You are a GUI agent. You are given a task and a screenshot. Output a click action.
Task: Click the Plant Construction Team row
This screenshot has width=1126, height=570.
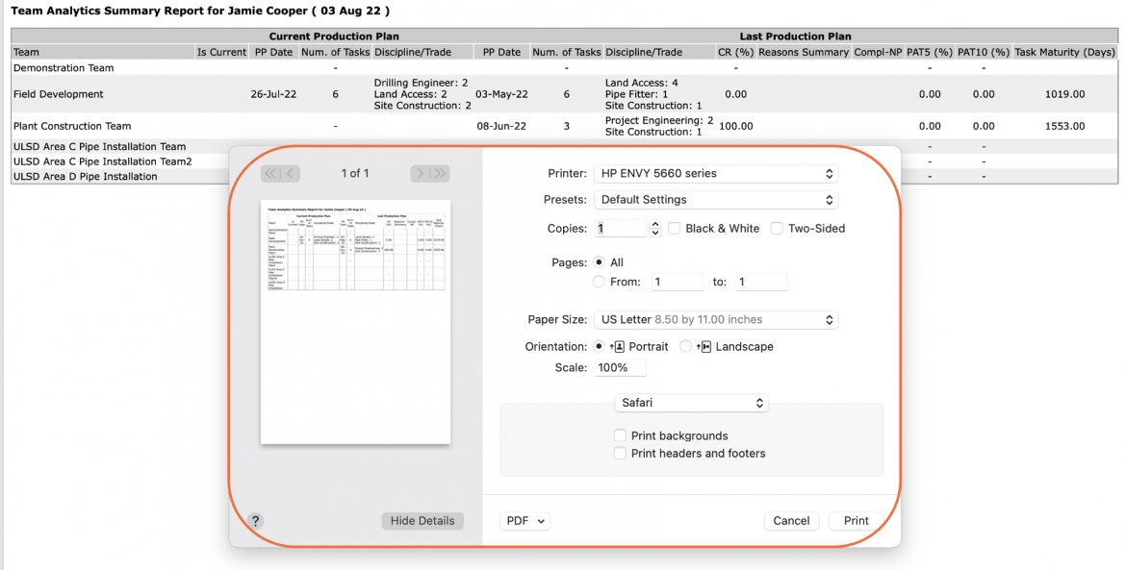(x=564, y=126)
